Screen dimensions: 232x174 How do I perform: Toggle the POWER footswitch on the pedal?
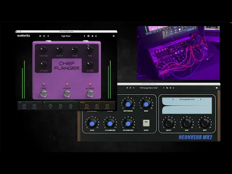pyautogui.click(x=67, y=94)
